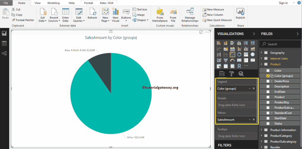
Task: Open Relationships model view in sidebar
Action: [4, 53]
